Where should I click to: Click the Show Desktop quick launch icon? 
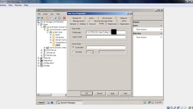(52, 103)
